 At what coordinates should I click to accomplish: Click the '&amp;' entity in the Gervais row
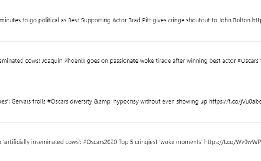coord(103,101)
